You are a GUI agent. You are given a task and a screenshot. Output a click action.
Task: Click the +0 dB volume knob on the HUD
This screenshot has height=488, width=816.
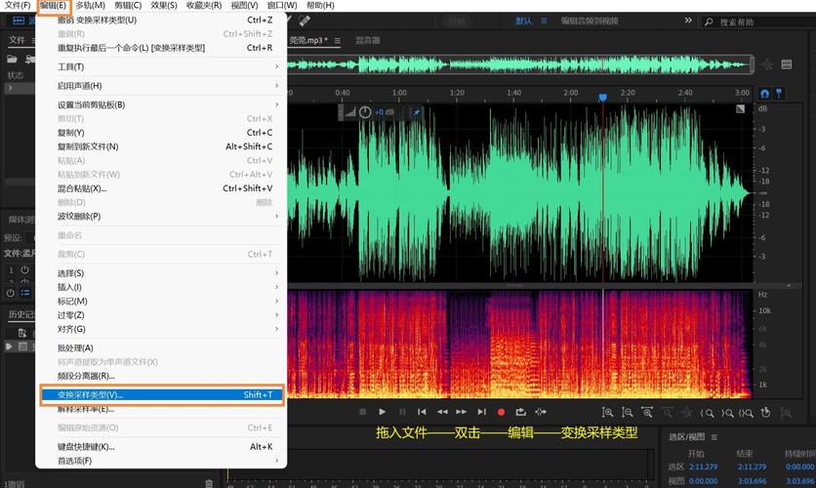364,112
